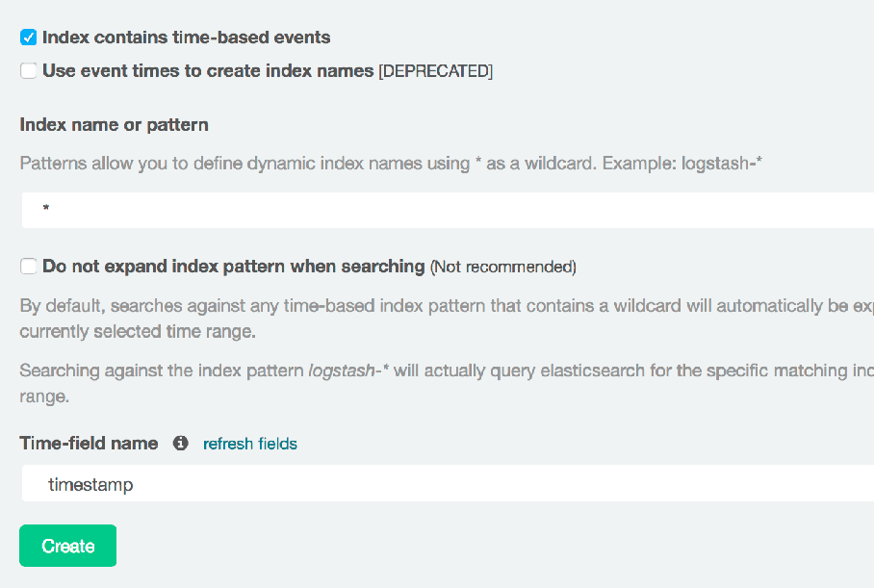Enable "Use event times to create index names"
Viewport: 874px width, 588px height.
click(x=28, y=70)
